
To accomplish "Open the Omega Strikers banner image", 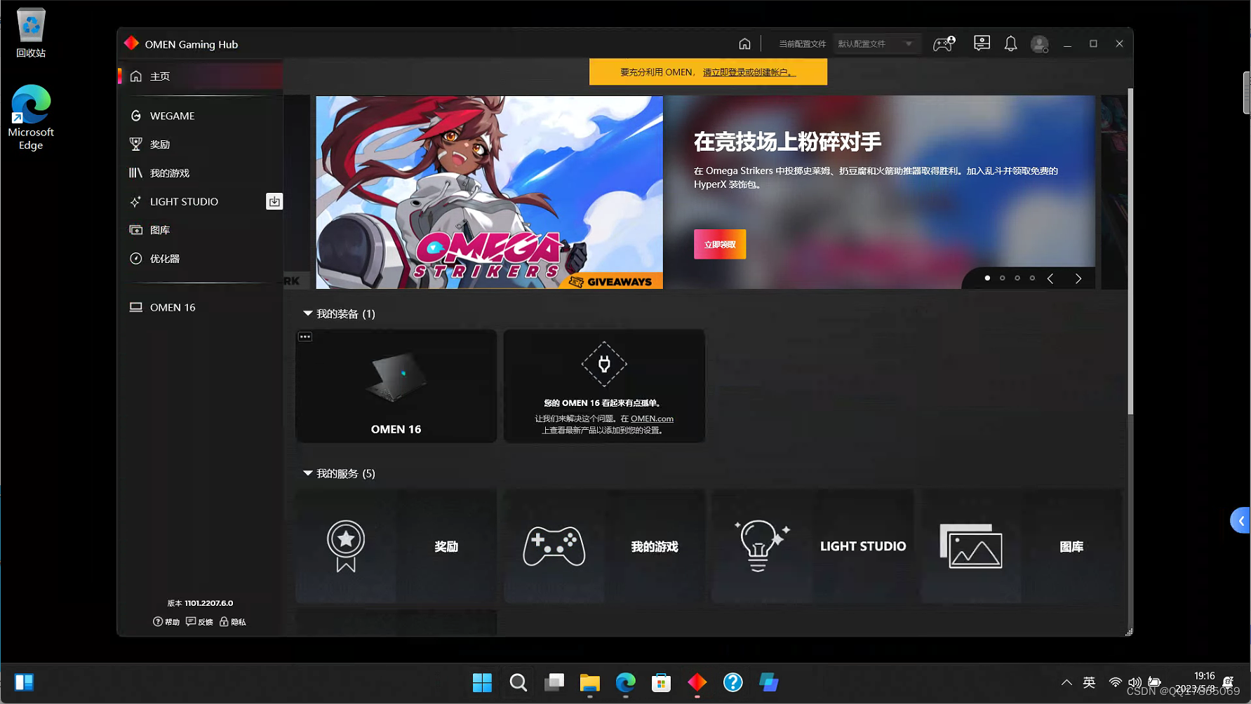I will (x=489, y=192).
